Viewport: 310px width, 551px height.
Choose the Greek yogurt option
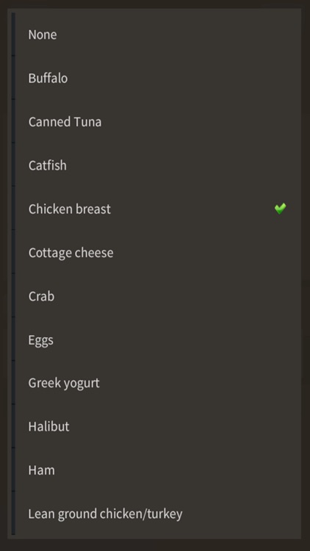[x=155, y=383]
